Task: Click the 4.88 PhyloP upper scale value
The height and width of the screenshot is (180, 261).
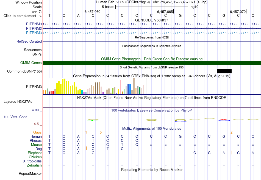Action: tap(35, 110)
